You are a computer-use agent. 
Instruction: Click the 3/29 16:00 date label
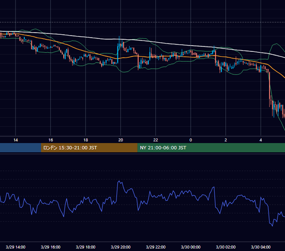(x=51, y=247)
